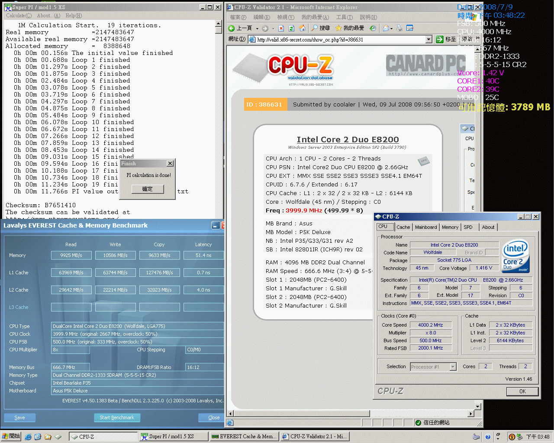Click the Edit icon in the IE toolbar

[410, 28]
